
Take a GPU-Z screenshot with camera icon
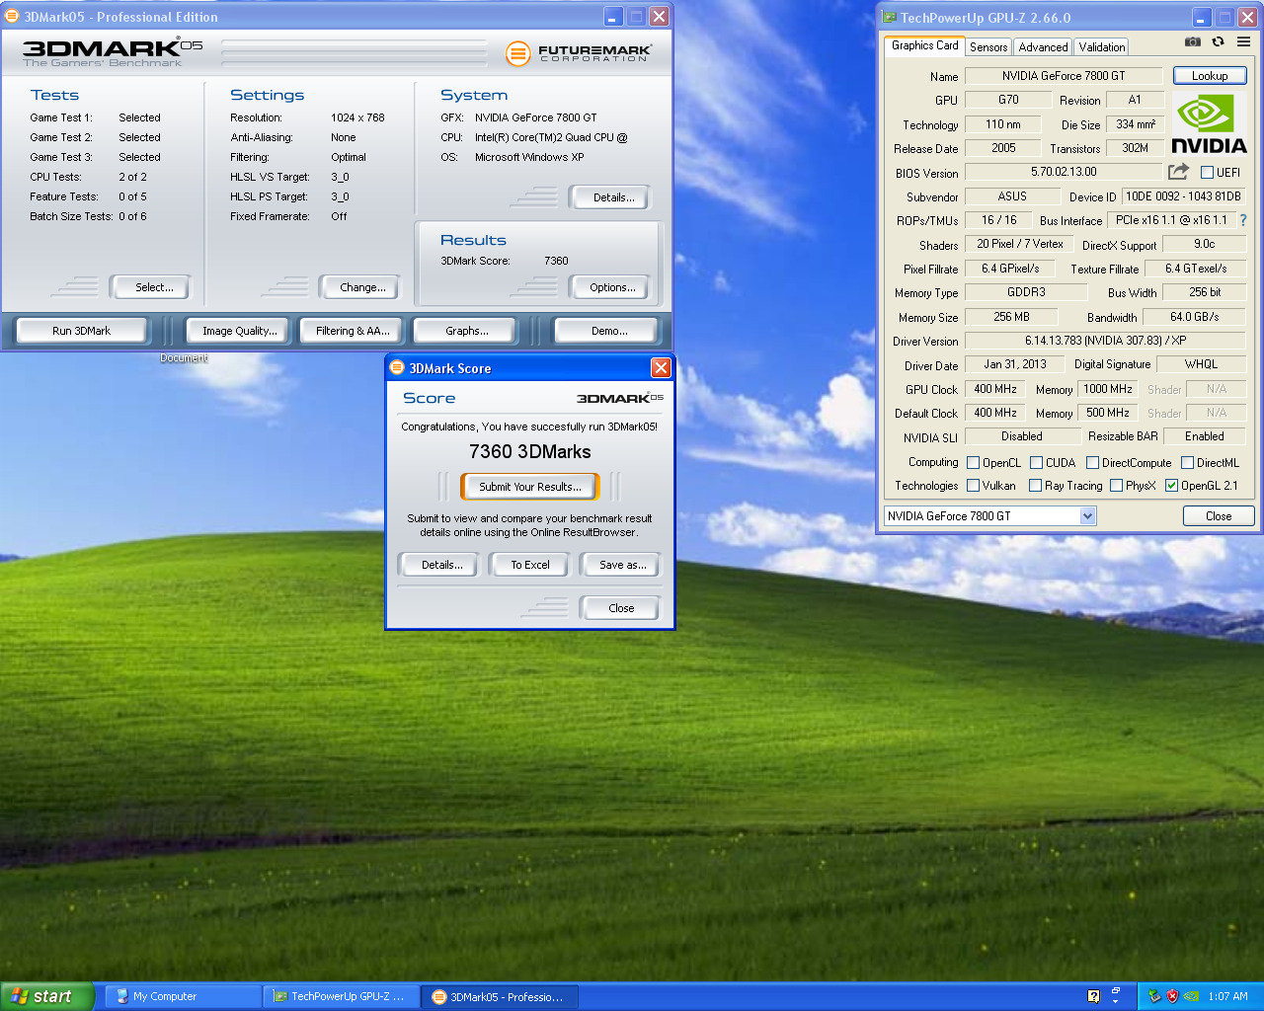(x=1193, y=41)
